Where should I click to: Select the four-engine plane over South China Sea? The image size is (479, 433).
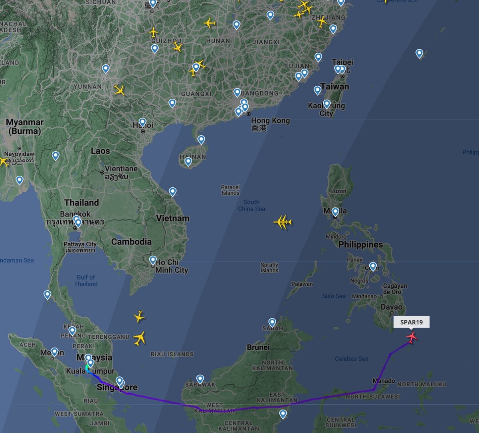click(283, 222)
